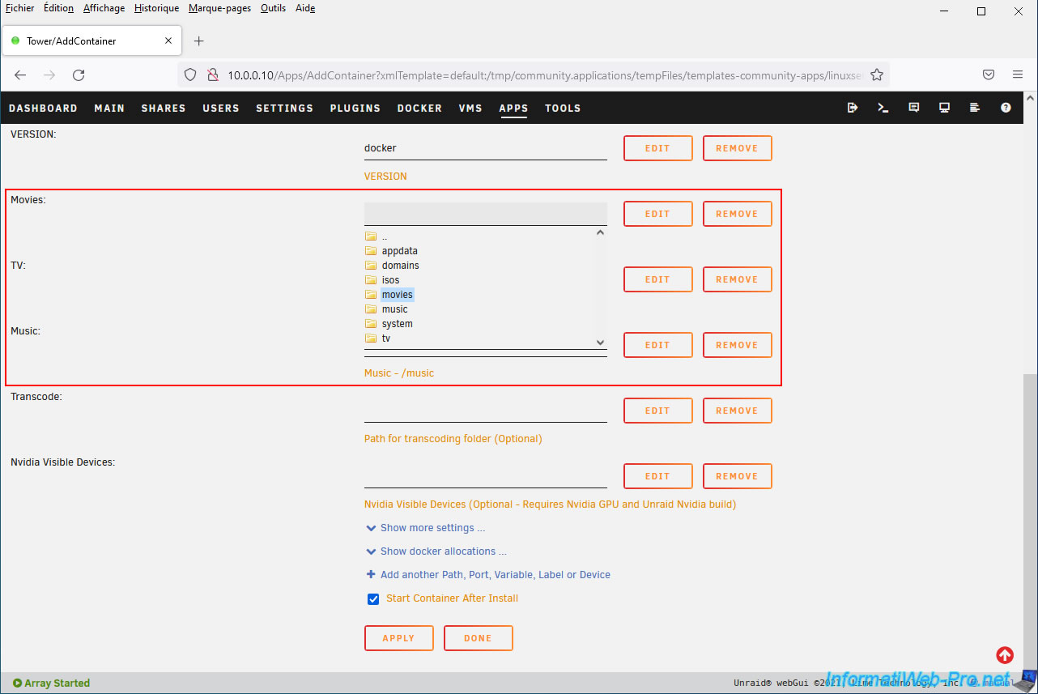Open the feedback speech bubble icon

coord(914,108)
